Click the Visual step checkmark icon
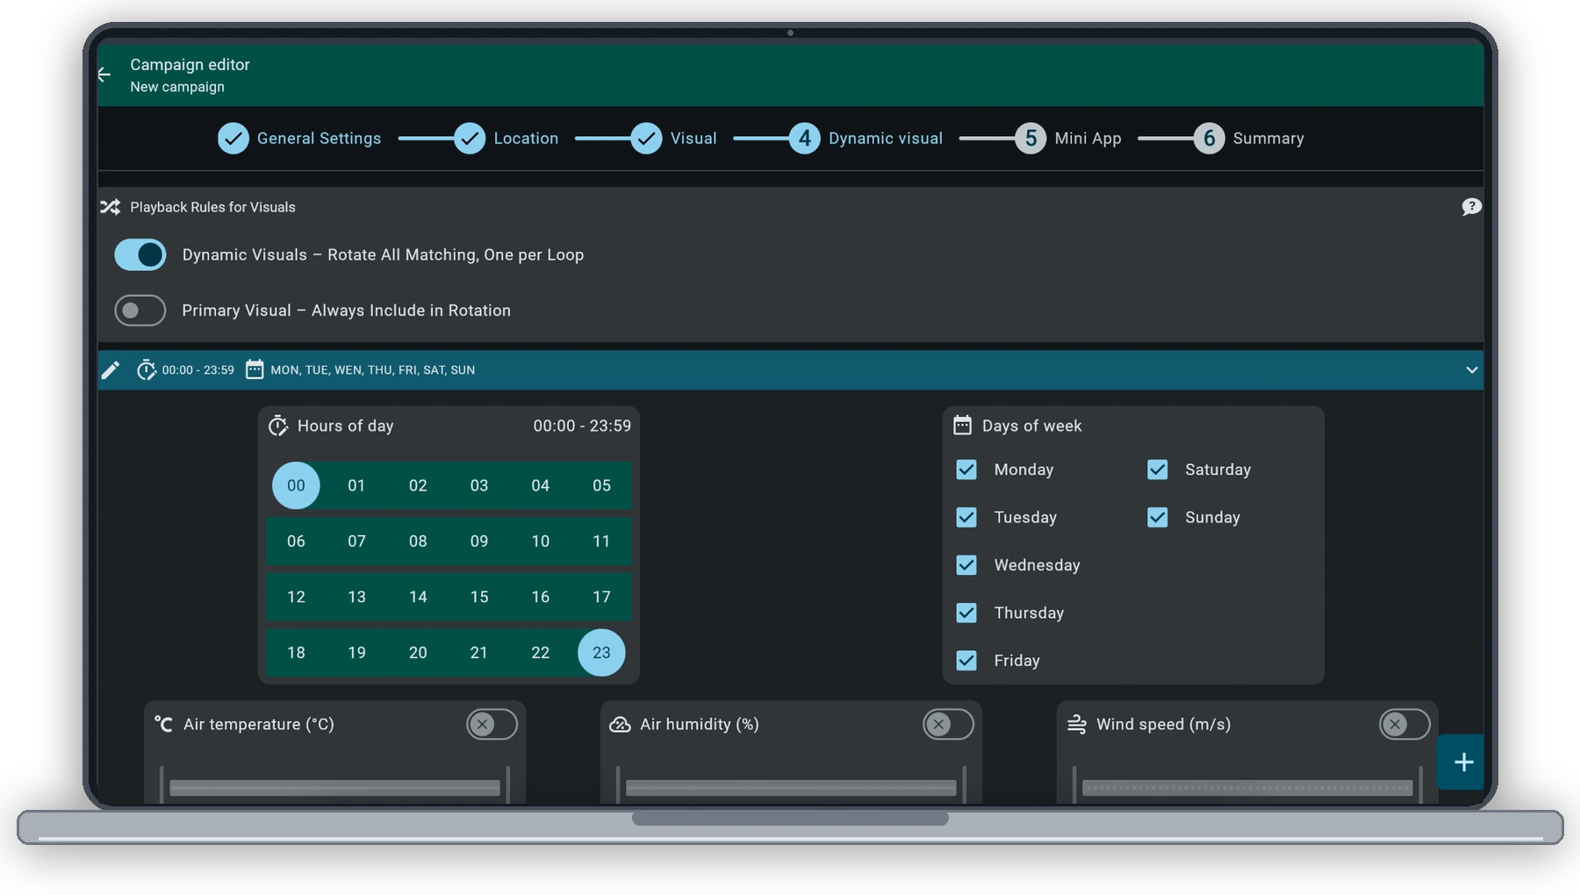The image size is (1580, 895). pos(647,139)
